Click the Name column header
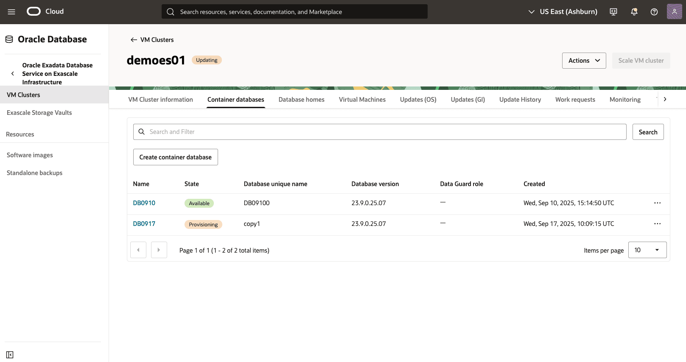Screen dimensions: 686x362 click(141, 184)
